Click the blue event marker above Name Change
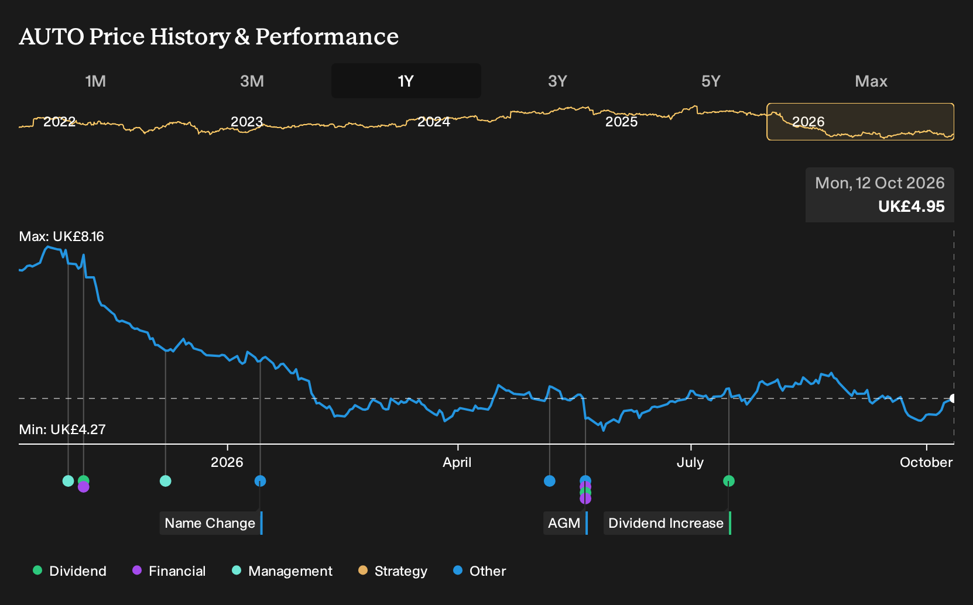The width and height of the screenshot is (973, 605). [x=261, y=481]
